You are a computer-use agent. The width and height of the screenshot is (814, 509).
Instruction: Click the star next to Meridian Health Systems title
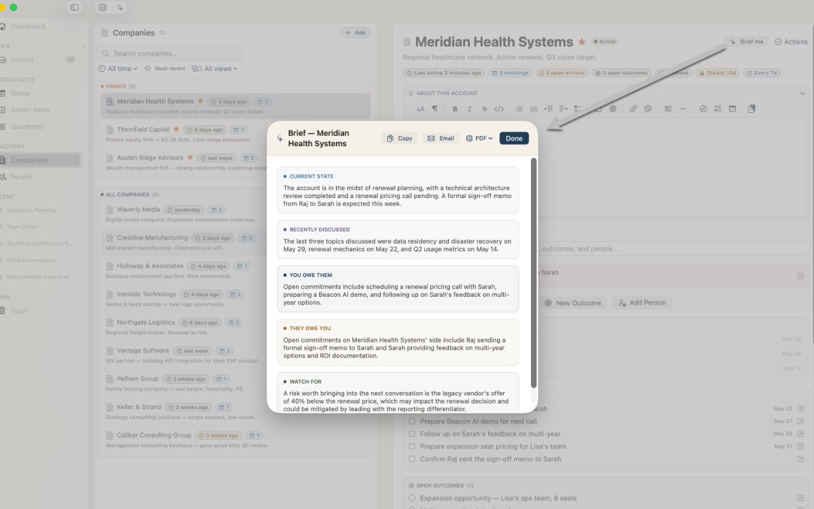(x=582, y=42)
